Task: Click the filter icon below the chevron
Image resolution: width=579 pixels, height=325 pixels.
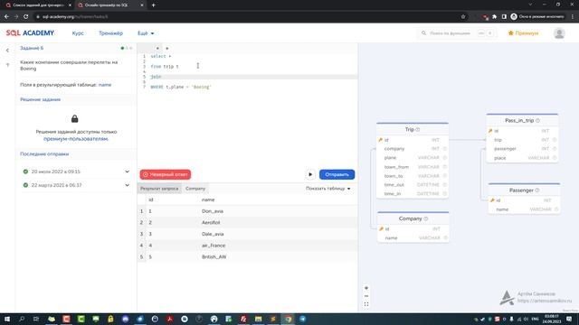Action: click(7, 65)
